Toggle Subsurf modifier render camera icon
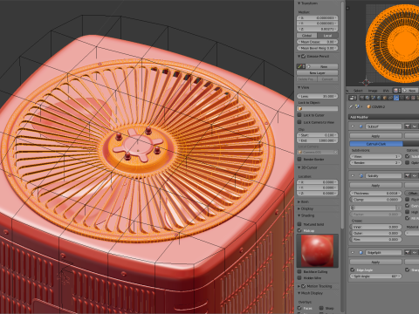 (x=407, y=126)
